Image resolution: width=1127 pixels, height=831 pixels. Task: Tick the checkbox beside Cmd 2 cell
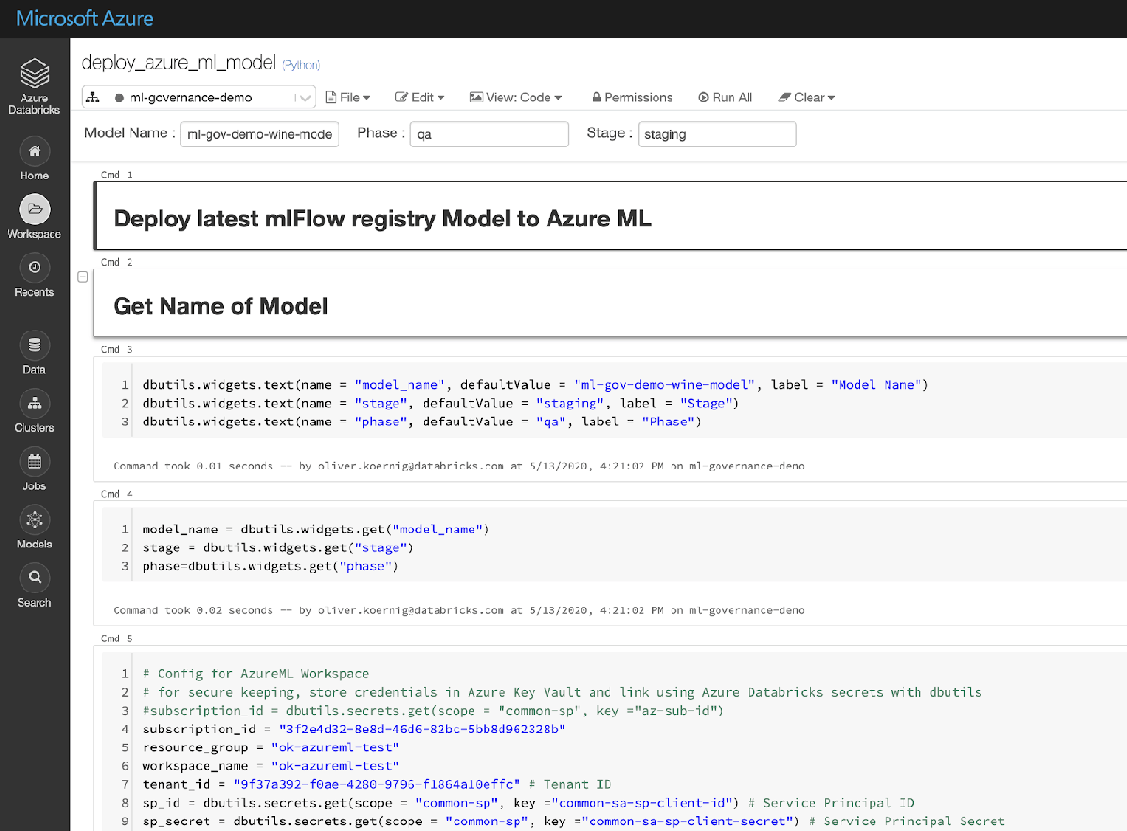point(83,277)
